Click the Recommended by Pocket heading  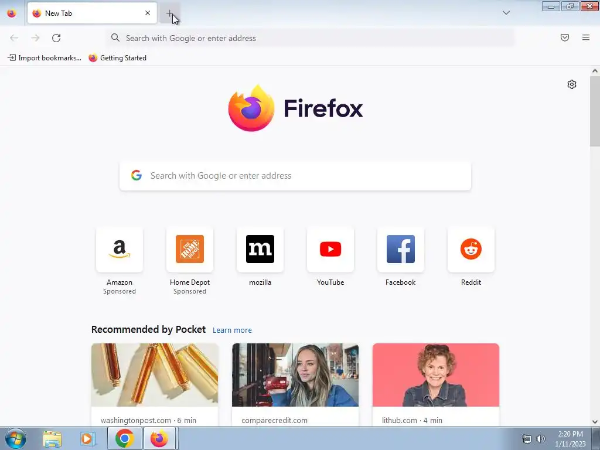(x=148, y=329)
